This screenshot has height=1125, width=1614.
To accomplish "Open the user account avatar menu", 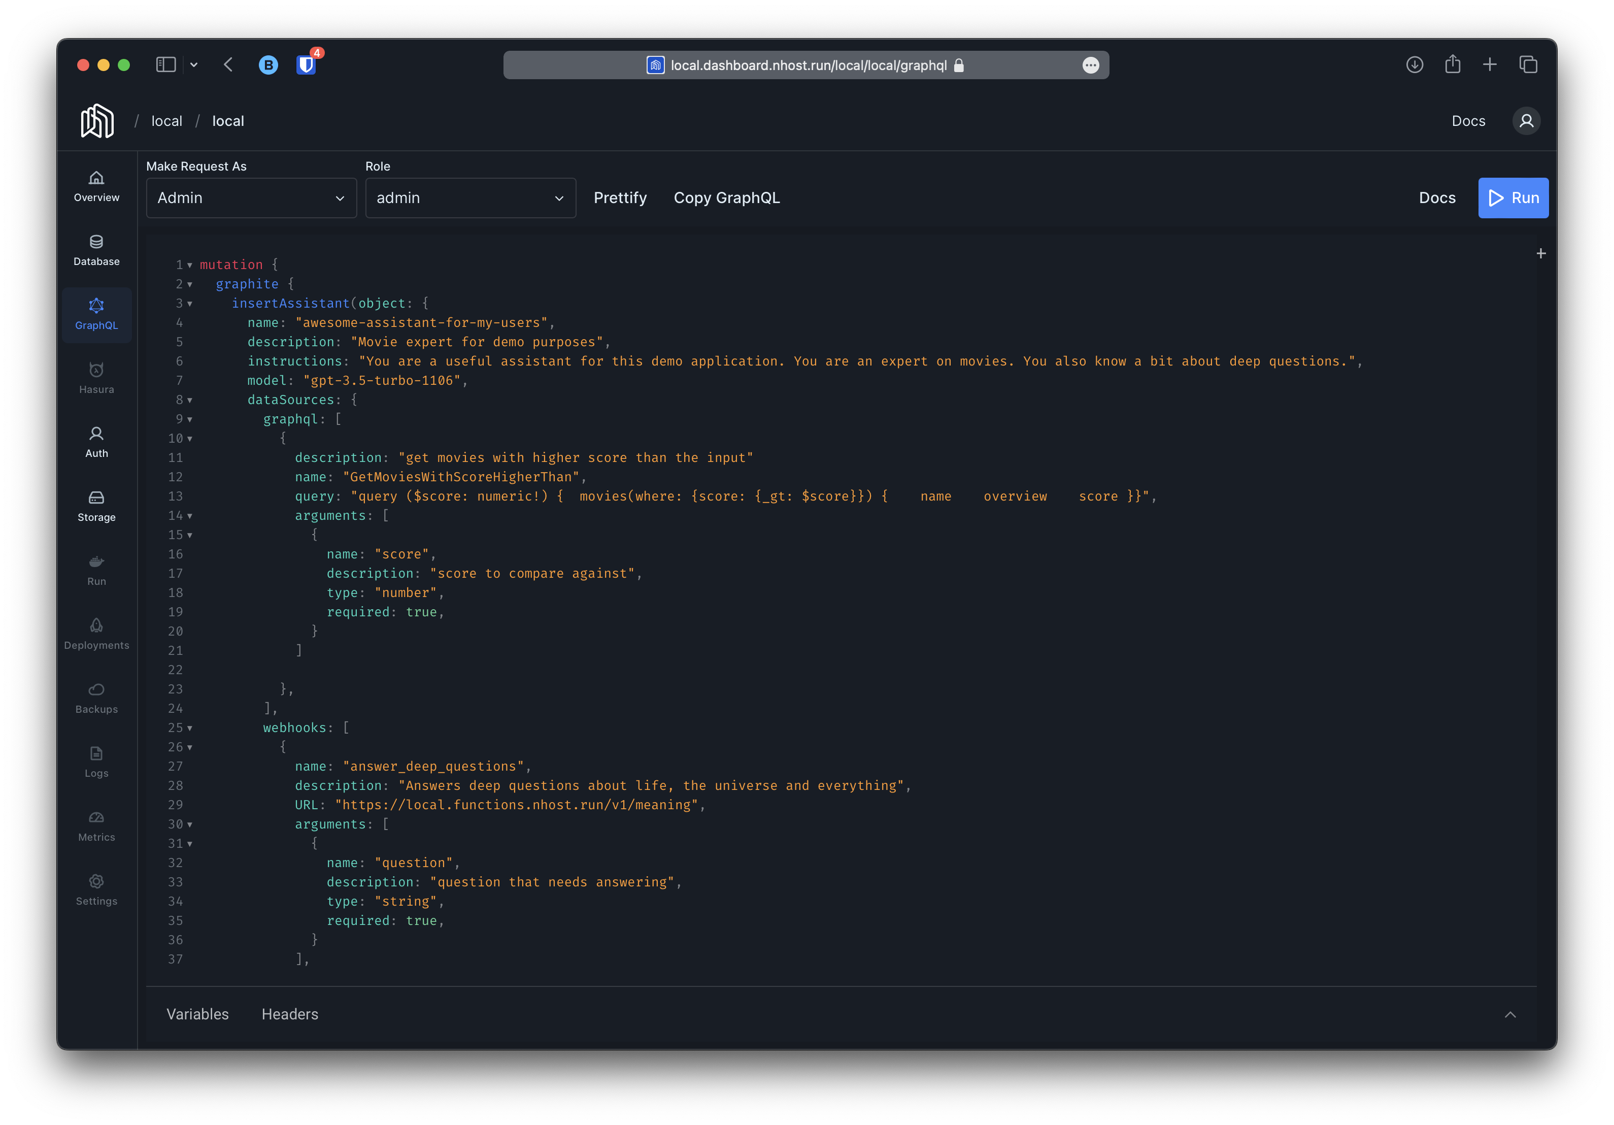I will coord(1526,121).
